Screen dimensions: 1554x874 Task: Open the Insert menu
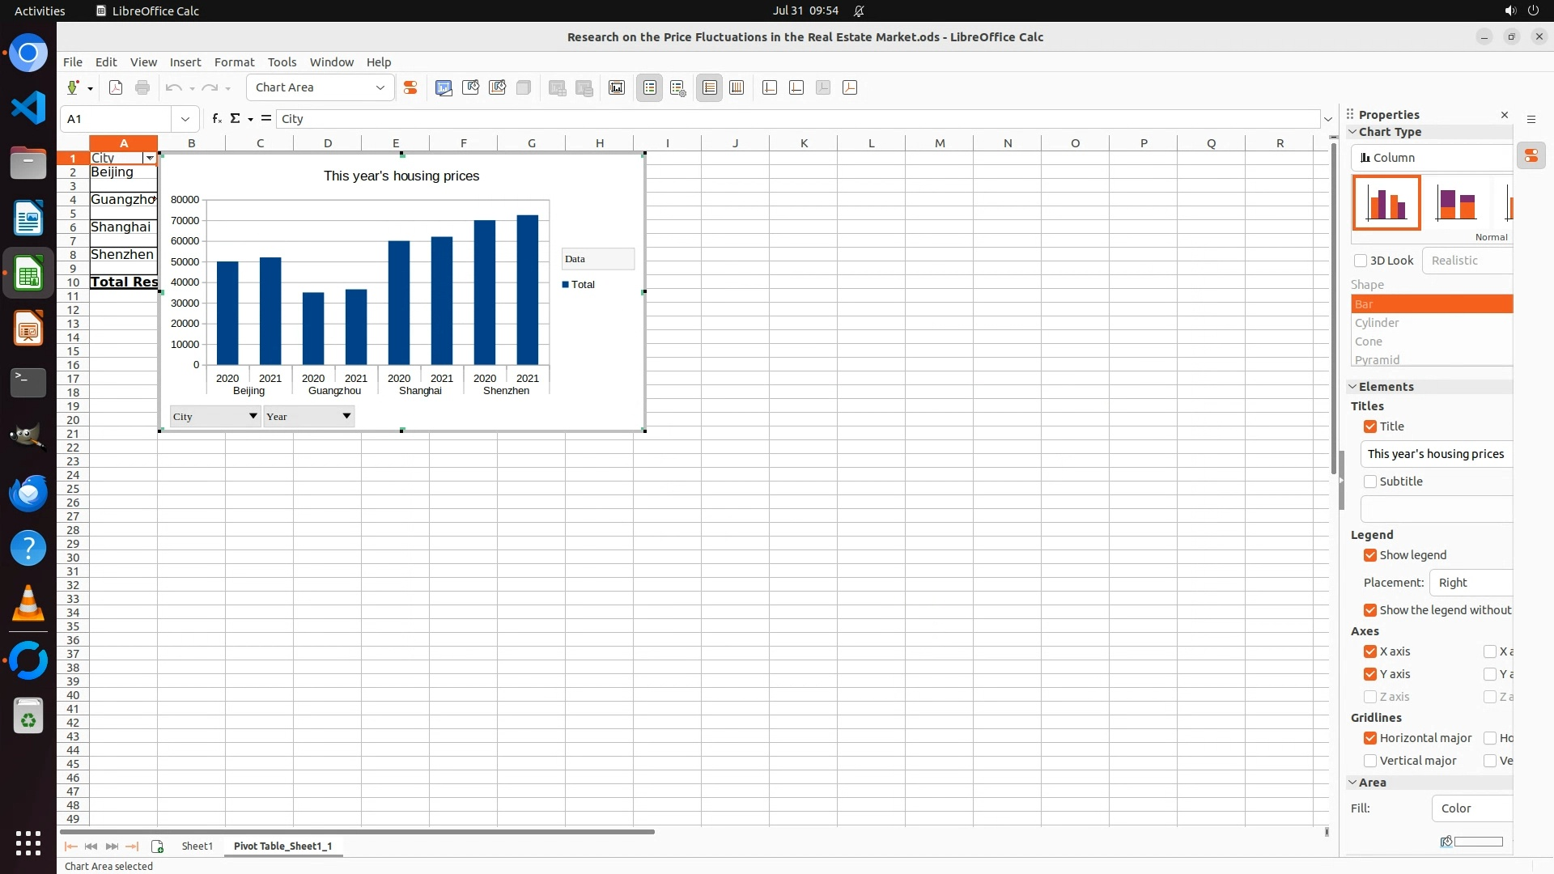tap(185, 62)
